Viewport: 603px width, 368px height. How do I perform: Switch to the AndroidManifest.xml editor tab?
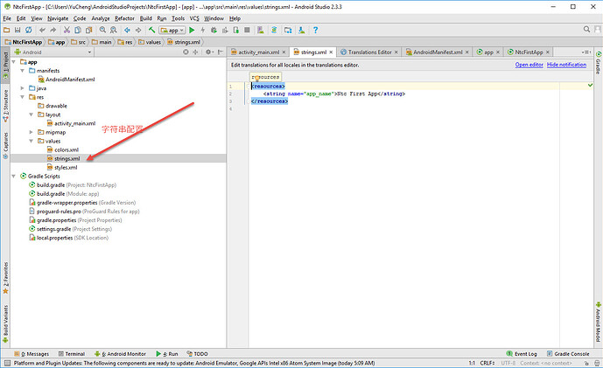point(438,52)
